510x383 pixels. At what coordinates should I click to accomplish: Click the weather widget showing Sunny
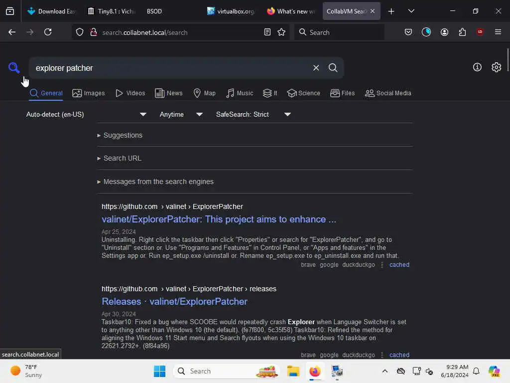click(26, 371)
